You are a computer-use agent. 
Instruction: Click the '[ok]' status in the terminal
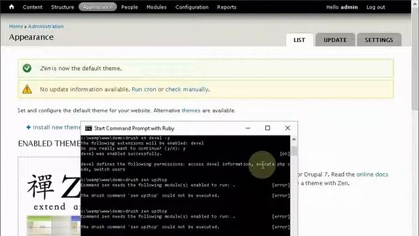(x=285, y=154)
